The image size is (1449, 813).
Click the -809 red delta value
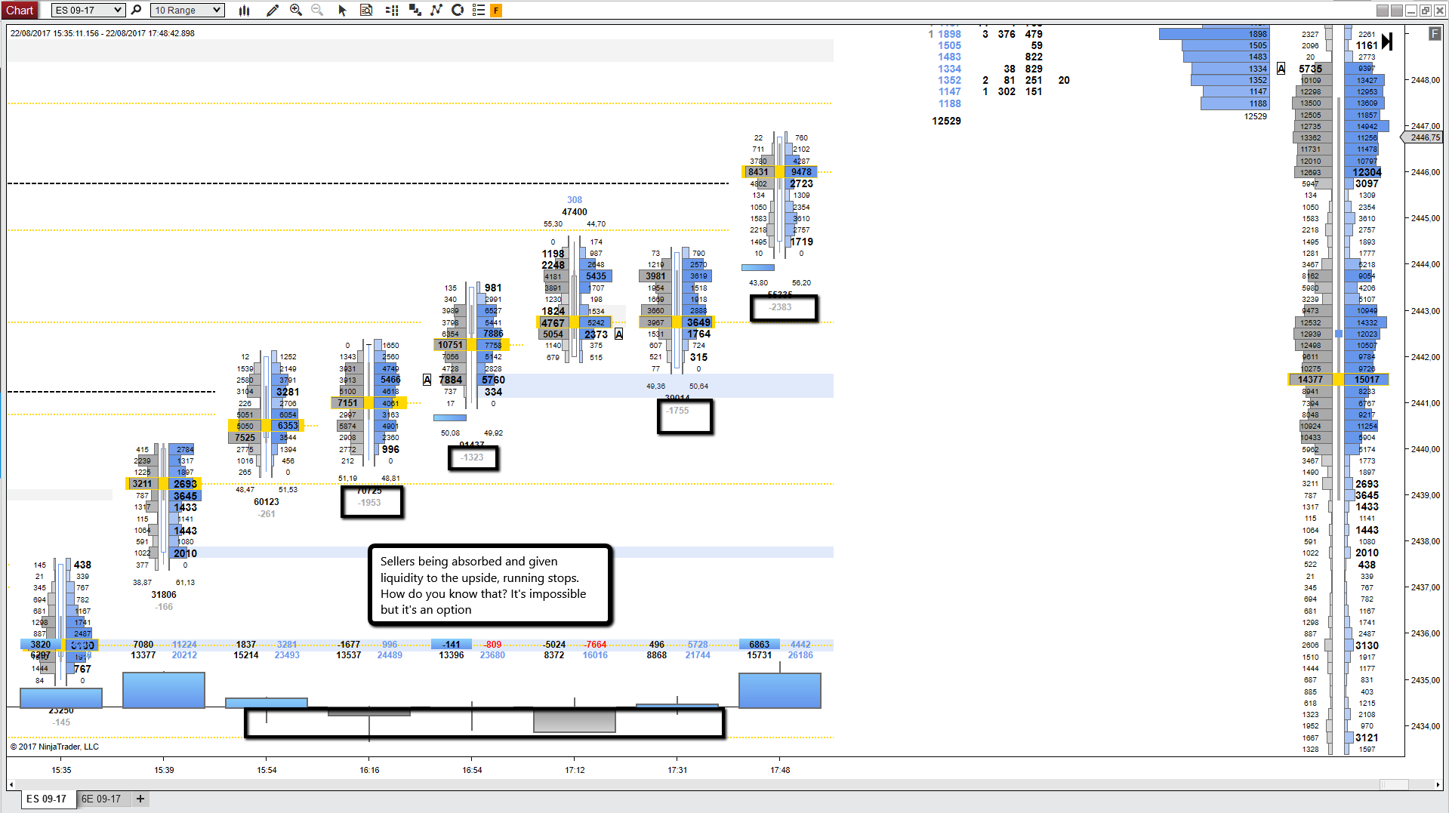[492, 645]
